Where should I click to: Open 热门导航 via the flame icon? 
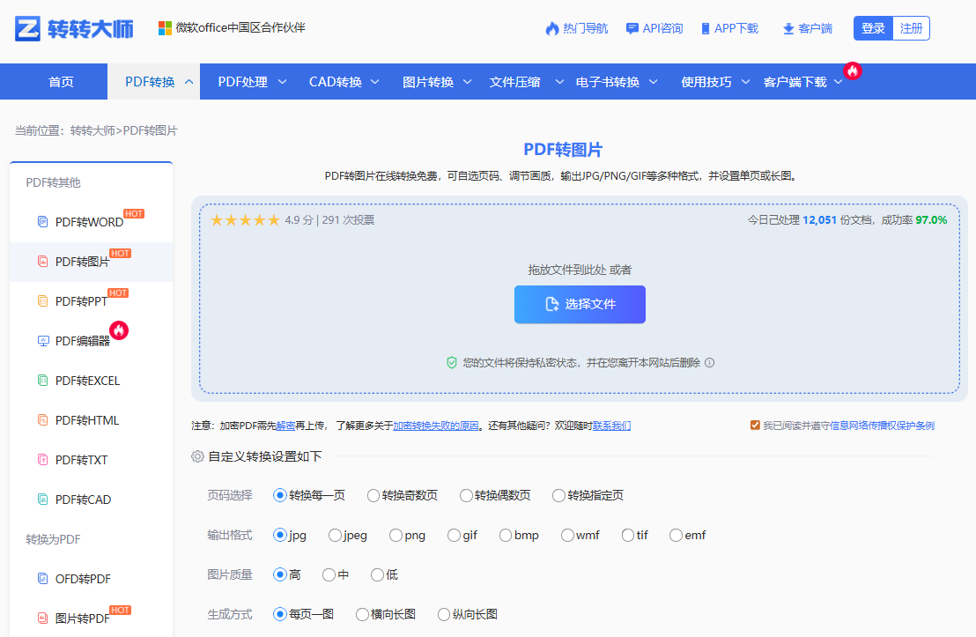click(551, 27)
